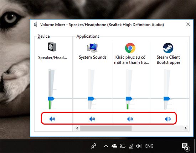Screen dimensions: 196x153
Task: Mute the Speaker/Headphone device
Action: pos(52,119)
